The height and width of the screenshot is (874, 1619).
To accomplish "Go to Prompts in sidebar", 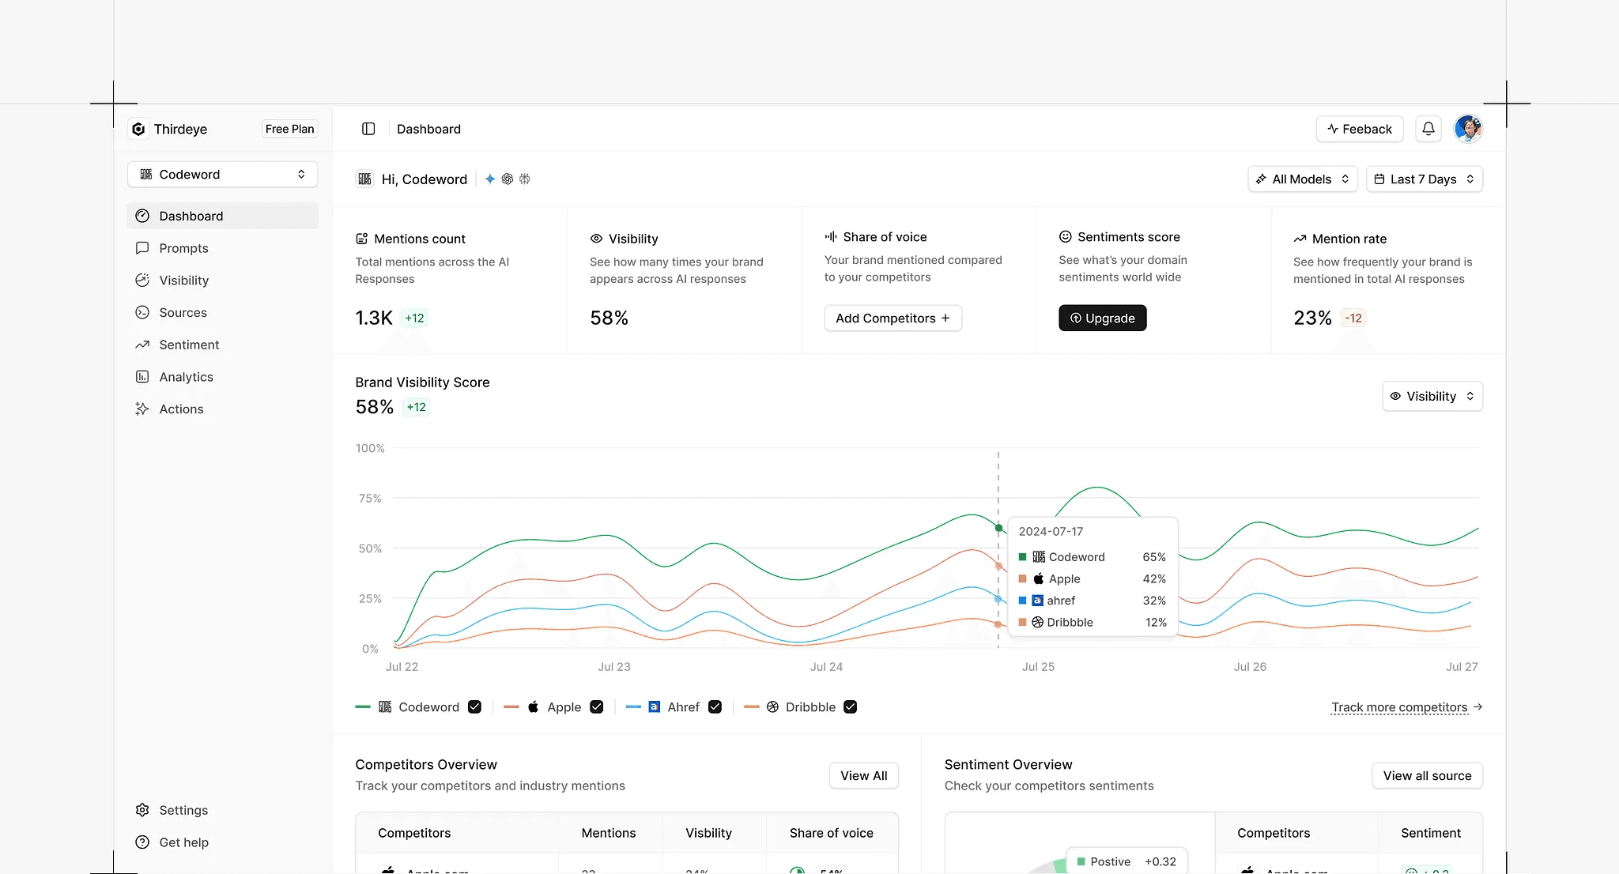I will click(183, 248).
